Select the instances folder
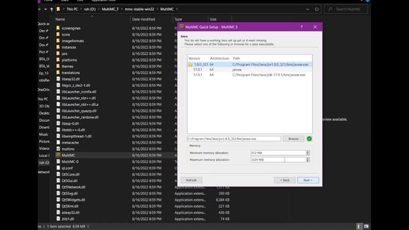 pos(69,47)
